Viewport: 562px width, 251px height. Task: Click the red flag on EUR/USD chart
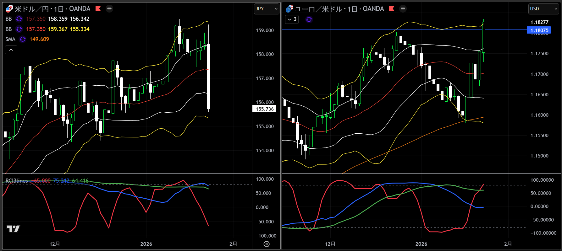(x=392, y=9)
